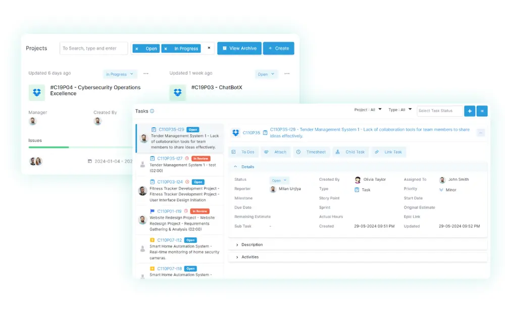
Task: Open In Progress status dropdown on project card
Action: pos(120,74)
